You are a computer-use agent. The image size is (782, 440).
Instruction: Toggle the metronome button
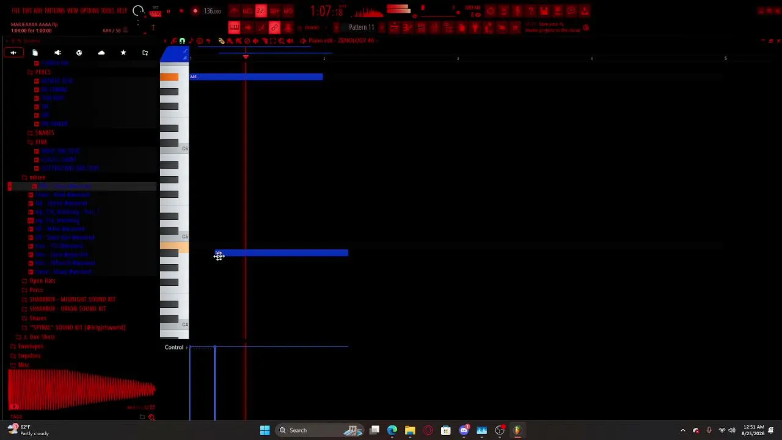point(235,11)
